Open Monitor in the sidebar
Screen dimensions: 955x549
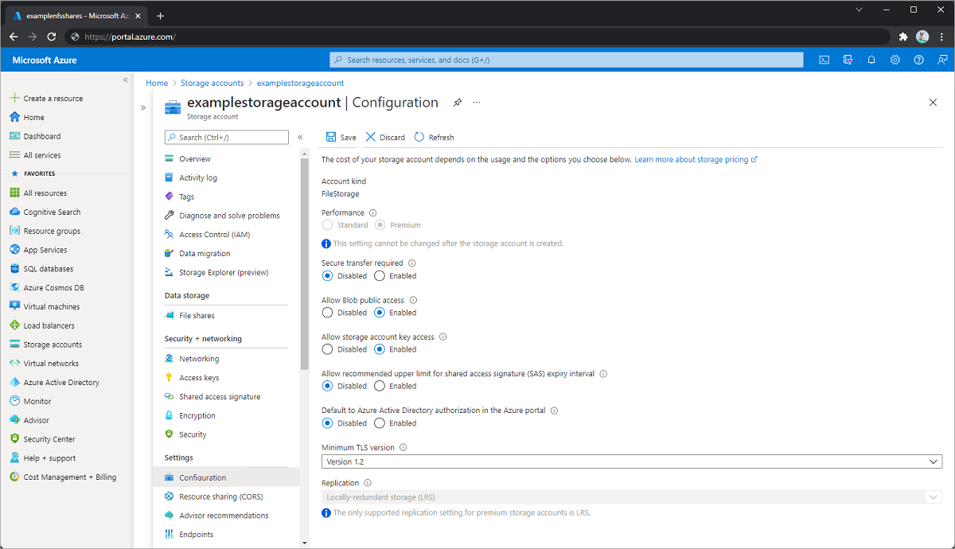(37, 402)
